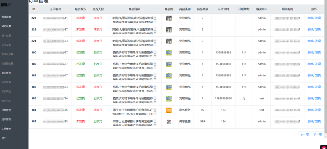Click the 商品金额 column header
This screenshot has width=327, height=149.
click(202, 9)
